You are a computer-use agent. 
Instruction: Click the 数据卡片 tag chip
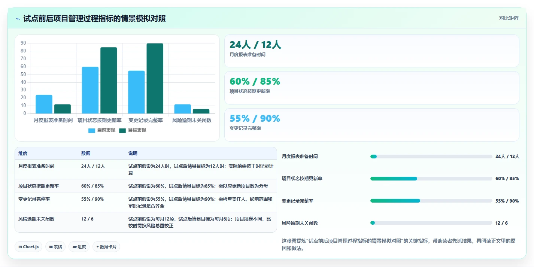[106, 247]
